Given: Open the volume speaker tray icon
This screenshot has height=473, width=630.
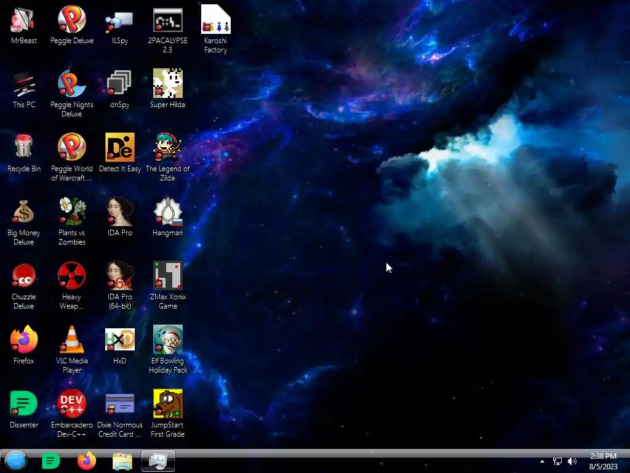Looking at the screenshot, I should point(572,461).
